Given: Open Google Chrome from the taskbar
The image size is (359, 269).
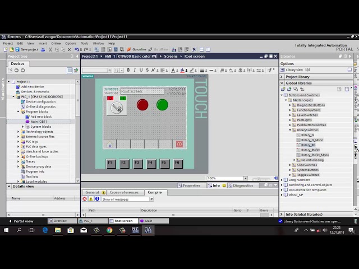Looking at the screenshot, I should (x=109, y=230).
